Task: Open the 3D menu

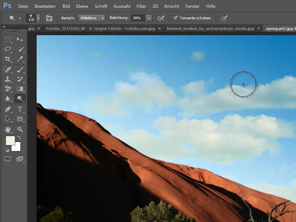Action: pos(155,6)
